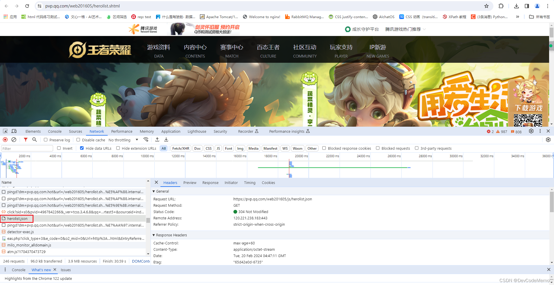The width and height of the screenshot is (554, 285).
Task: Switch to the Elements panel
Action: [33, 131]
